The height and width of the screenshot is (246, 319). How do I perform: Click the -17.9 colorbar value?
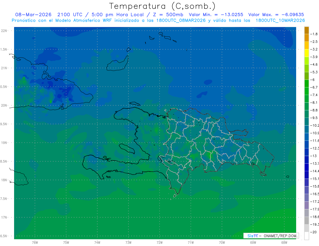314,209
